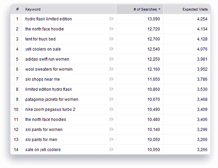This screenshot has width=218, height=168.
Task: Open double-arrow icon beside ski pants for men
Action: [x=111, y=139]
